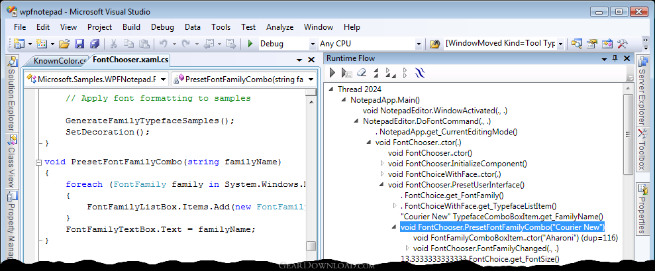This screenshot has height=271, width=655.
Task: Close the FontChooser.xaml.cs document
Action: click(x=311, y=60)
